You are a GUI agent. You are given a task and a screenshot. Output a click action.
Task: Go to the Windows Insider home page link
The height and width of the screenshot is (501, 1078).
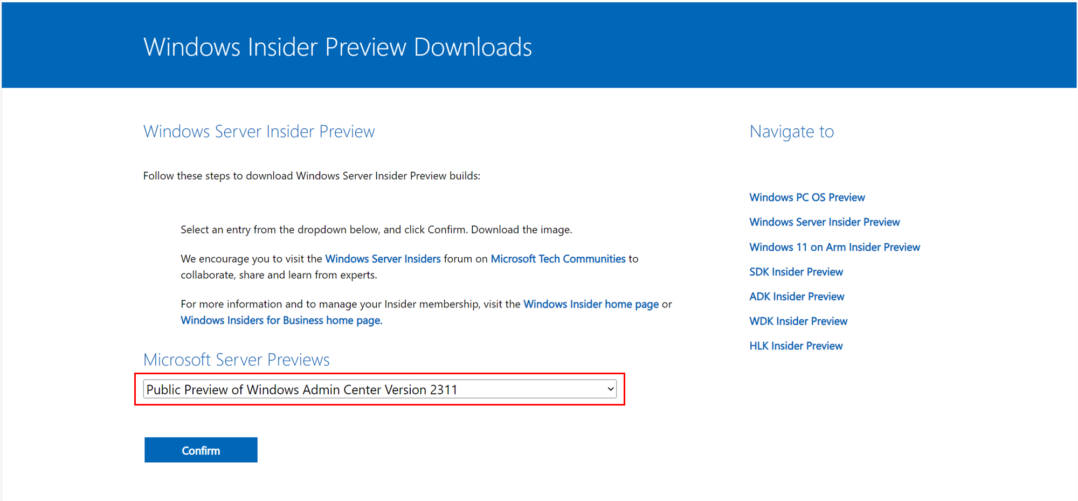(591, 304)
